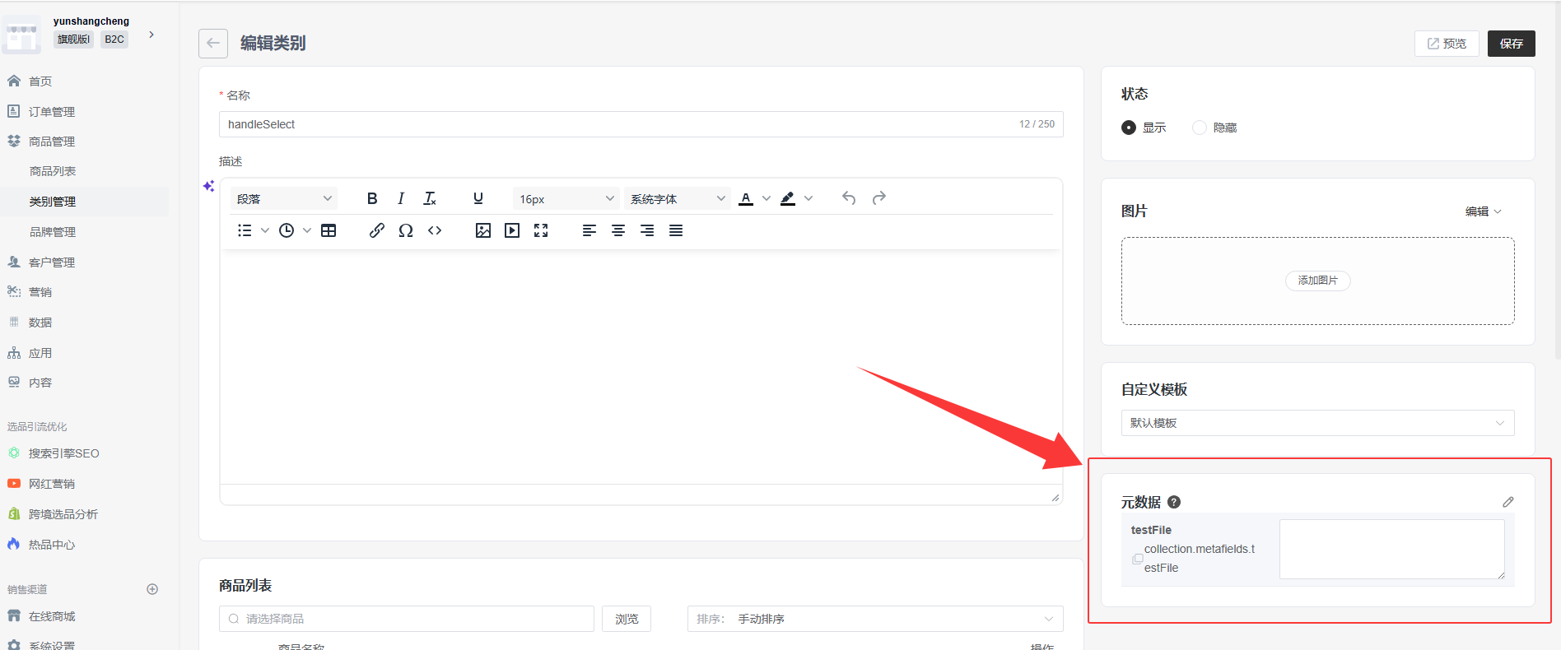Viewport: 1561px width, 650px height.
Task: Click the Bold formatting icon
Action: point(372,198)
